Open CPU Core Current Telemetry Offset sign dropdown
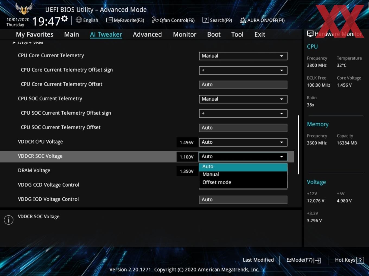 (x=243, y=70)
